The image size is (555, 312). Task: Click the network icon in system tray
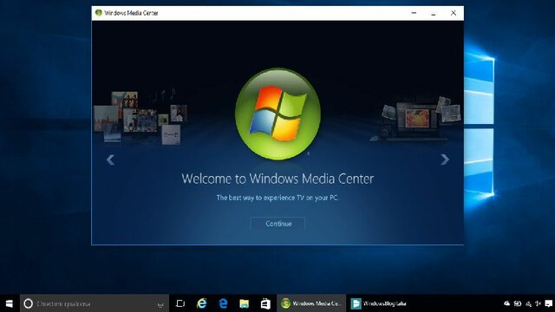tap(528, 303)
